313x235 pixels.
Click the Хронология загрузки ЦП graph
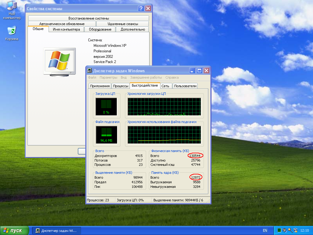164,107
